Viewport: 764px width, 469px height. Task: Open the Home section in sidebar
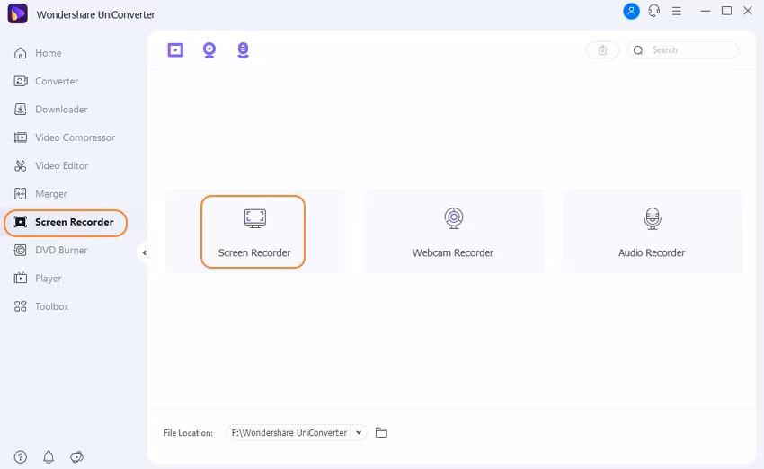pyautogui.click(x=38, y=53)
